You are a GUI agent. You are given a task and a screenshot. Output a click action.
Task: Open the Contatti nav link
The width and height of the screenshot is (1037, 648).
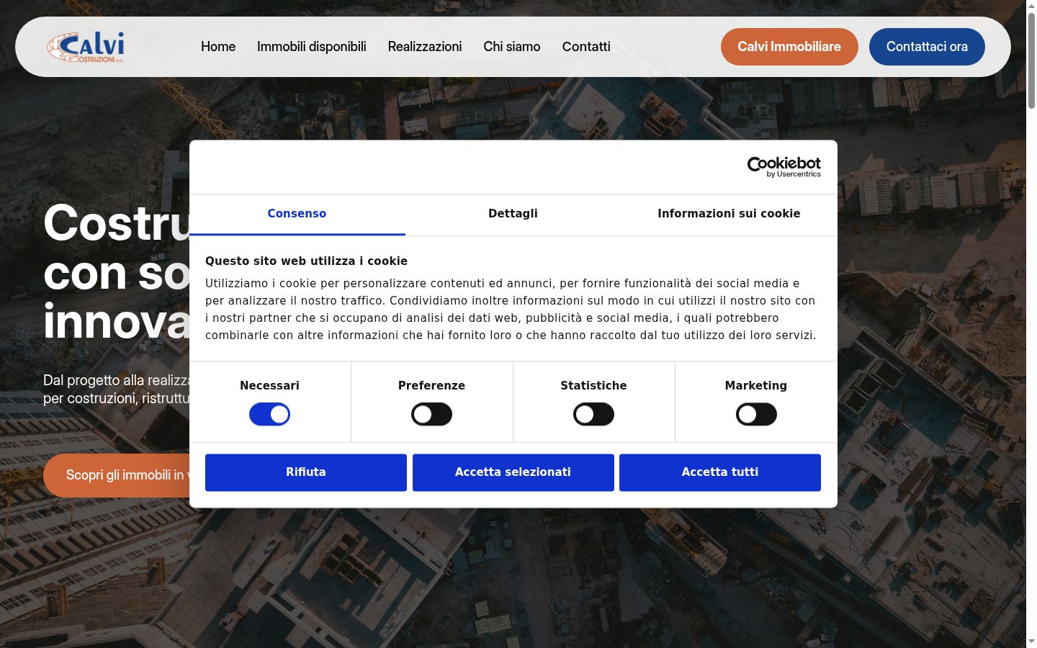[x=586, y=47]
